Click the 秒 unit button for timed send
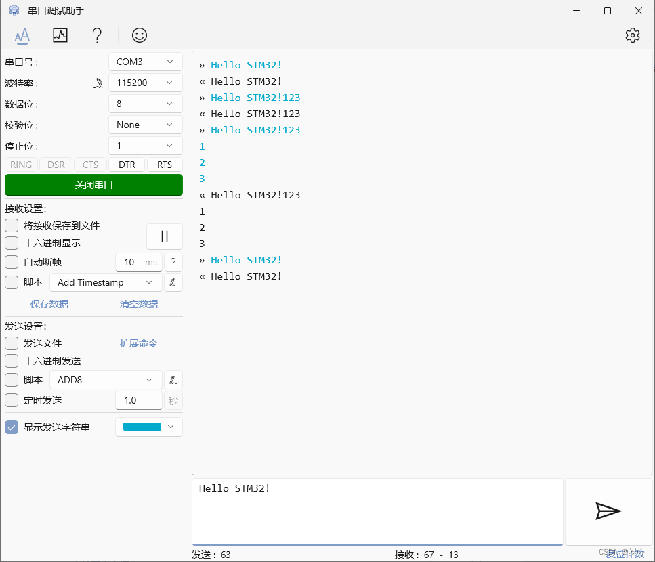The width and height of the screenshot is (655, 562). (x=173, y=400)
